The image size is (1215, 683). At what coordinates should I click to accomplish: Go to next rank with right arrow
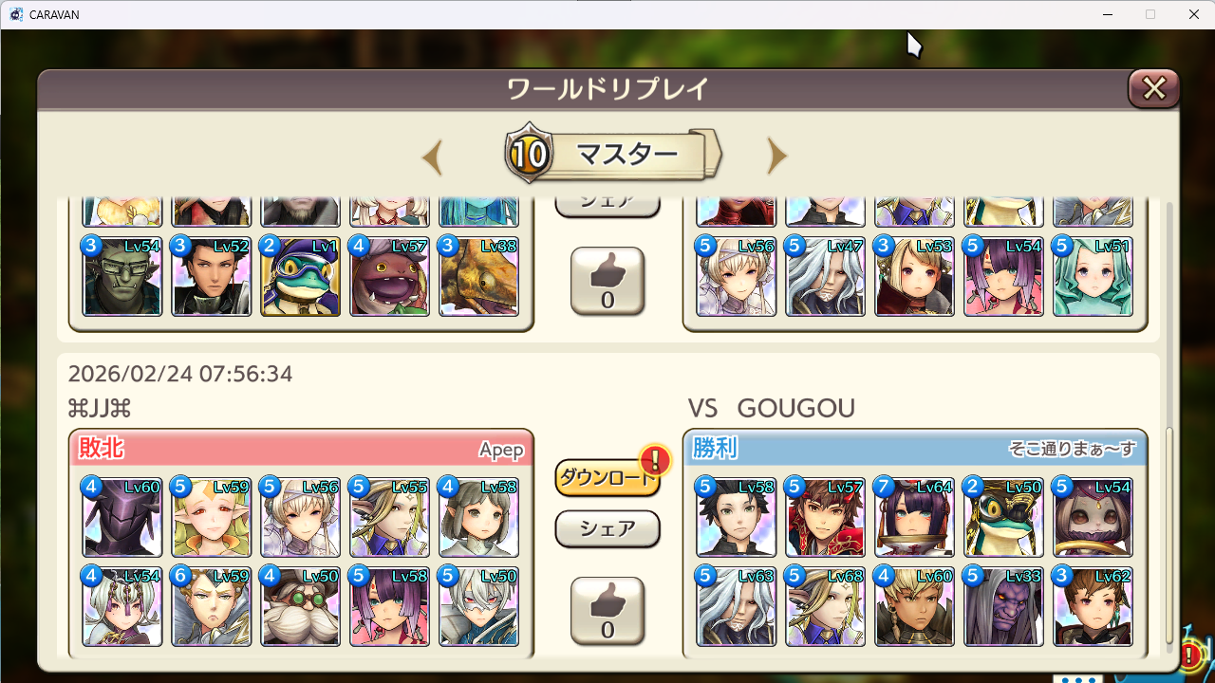coord(777,157)
